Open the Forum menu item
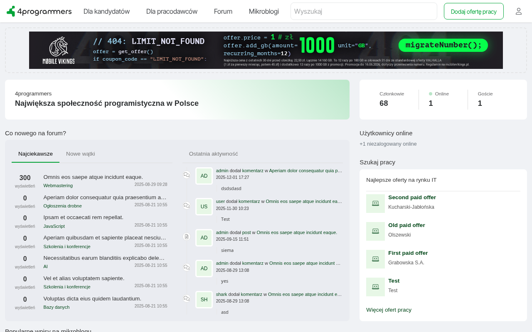Viewport: 532px width, 332px height. point(223,11)
